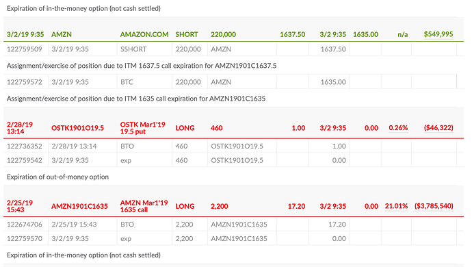472x267 pixels.
Task: Click the exp cell for AMZN1901C1635
Action: coord(126,239)
